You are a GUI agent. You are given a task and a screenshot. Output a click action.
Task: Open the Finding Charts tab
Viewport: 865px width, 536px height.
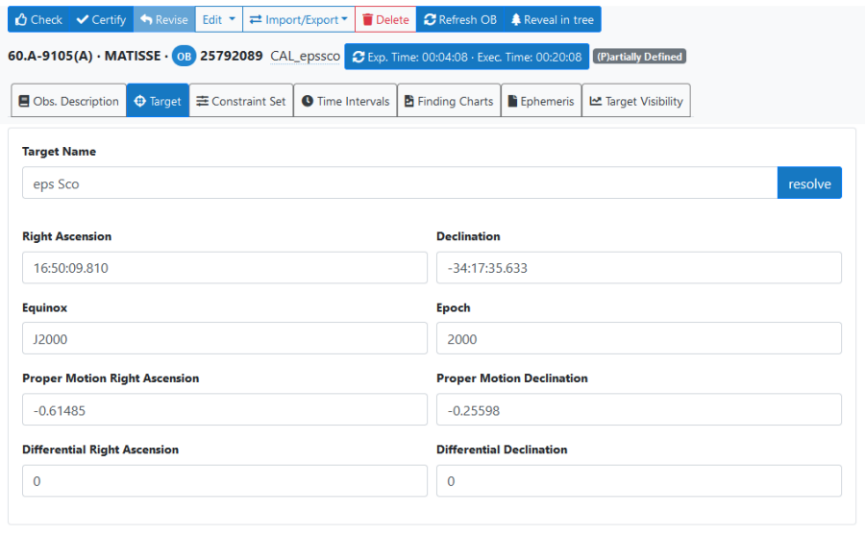tap(448, 101)
